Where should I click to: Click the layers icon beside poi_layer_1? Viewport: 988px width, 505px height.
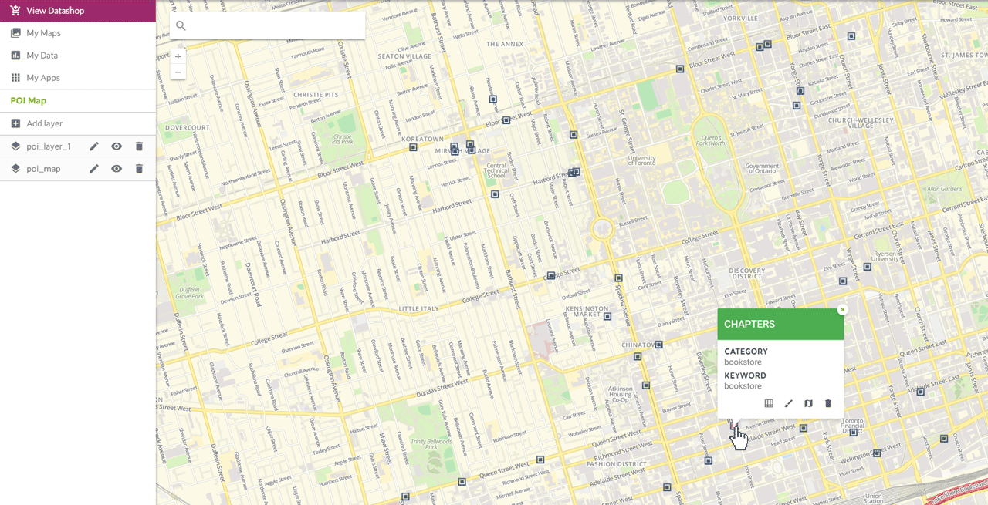(x=15, y=146)
